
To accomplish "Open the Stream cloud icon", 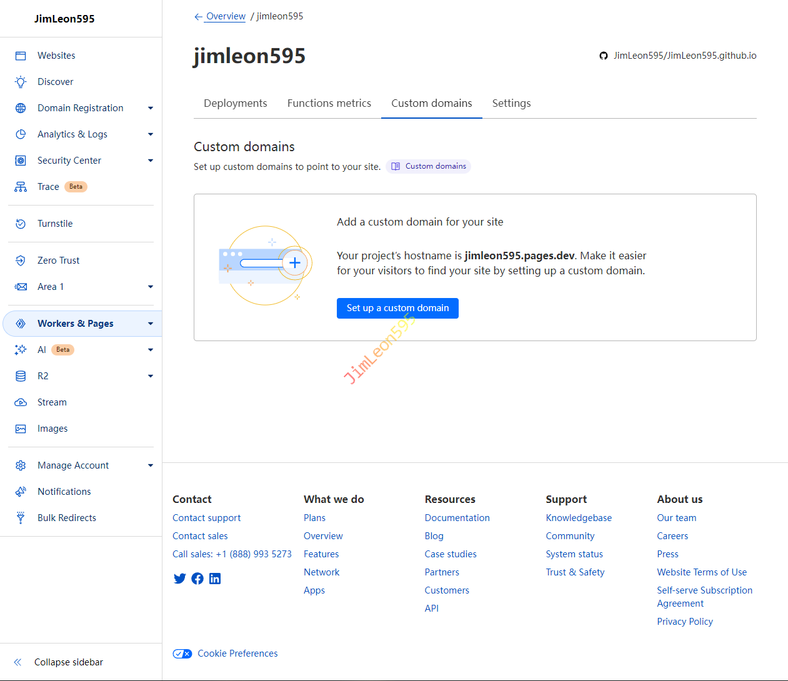I will tap(21, 402).
